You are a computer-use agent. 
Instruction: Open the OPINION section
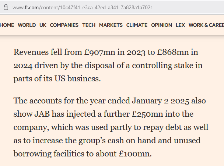point(161,25)
